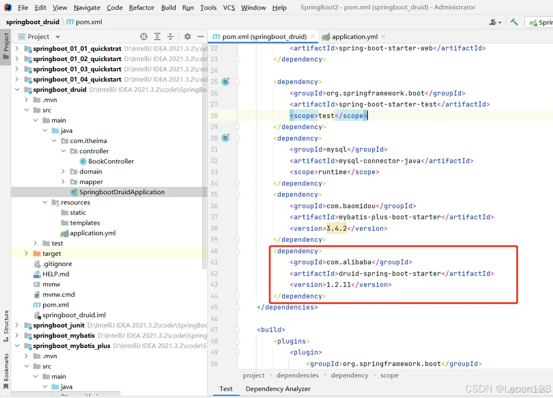
Task: Fold dependency block at line 35
Action: tap(237, 194)
